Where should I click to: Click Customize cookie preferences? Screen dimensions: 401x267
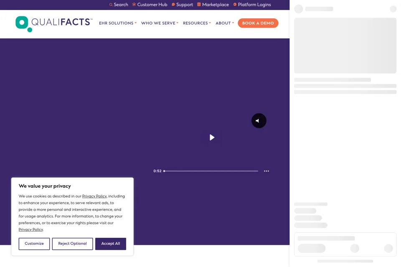coord(34,244)
